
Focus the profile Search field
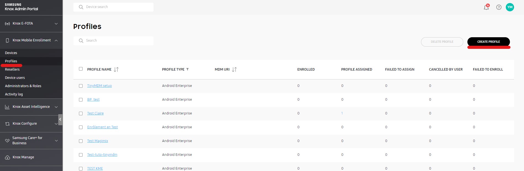[113, 41]
